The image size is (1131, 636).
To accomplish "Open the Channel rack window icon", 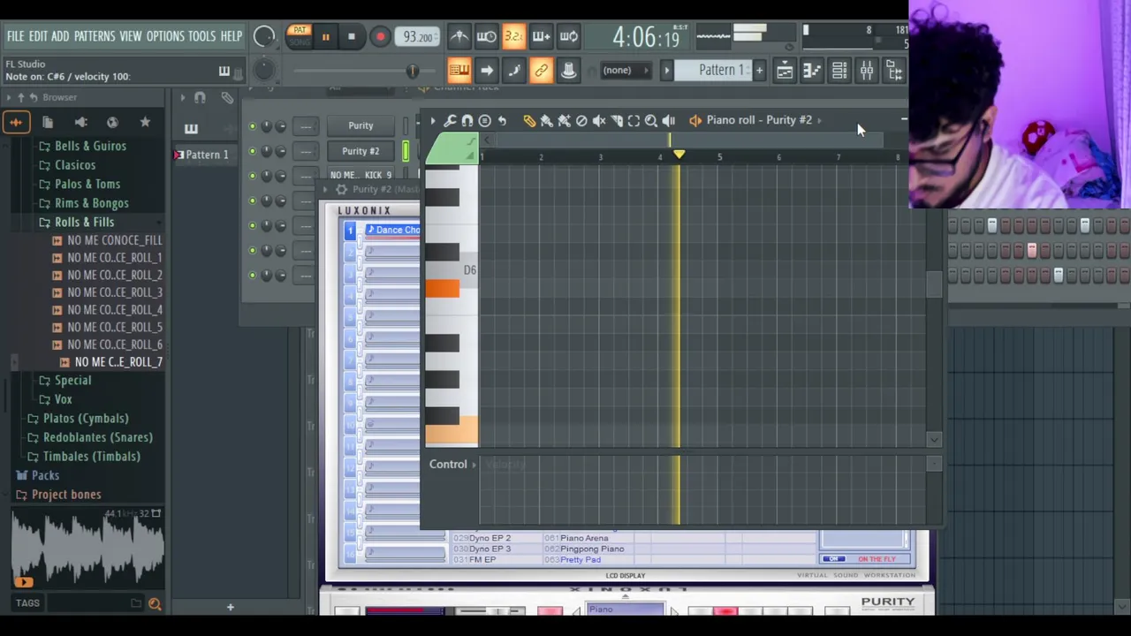I will point(839,71).
